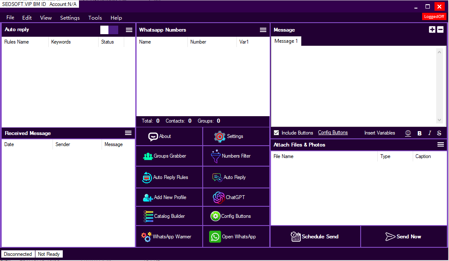Open the About speech bubble icon

click(x=153, y=136)
